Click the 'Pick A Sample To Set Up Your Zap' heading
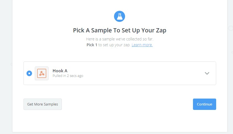233x134 pixels. tap(120, 30)
